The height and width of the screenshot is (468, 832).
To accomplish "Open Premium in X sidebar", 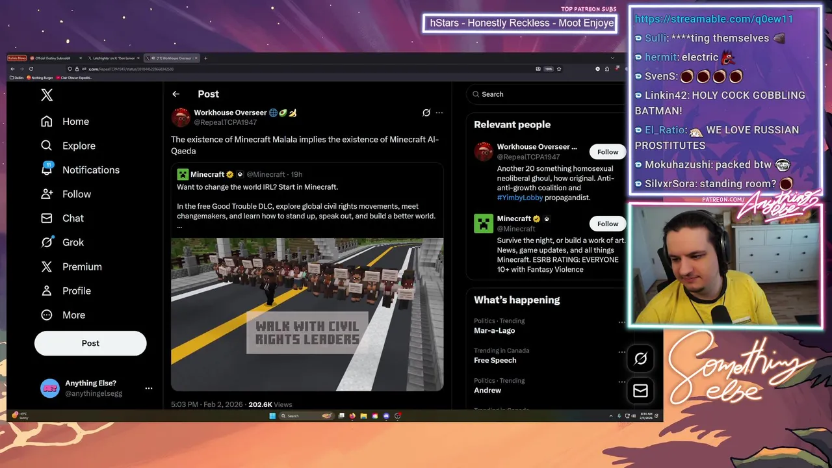I will tap(71, 266).
